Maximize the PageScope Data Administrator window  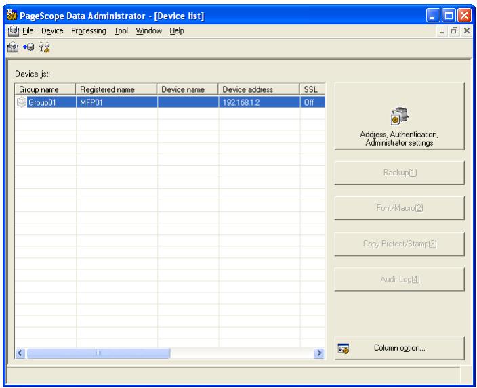(x=449, y=15)
